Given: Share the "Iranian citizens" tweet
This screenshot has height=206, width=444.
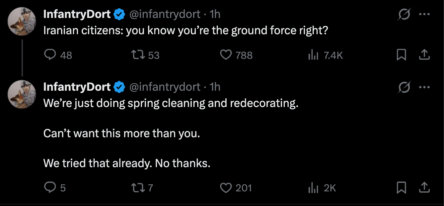Looking at the screenshot, I should (424, 55).
